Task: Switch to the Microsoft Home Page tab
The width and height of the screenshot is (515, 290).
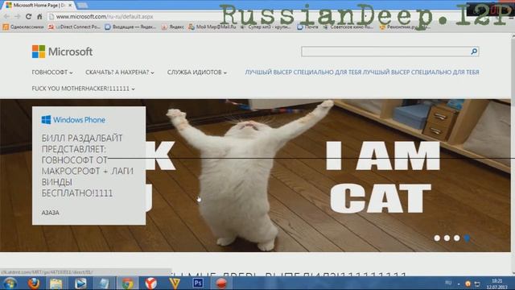Action: click(x=39, y=6)
